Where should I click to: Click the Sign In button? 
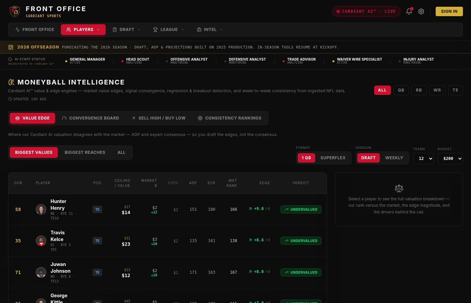coord(449,11)
